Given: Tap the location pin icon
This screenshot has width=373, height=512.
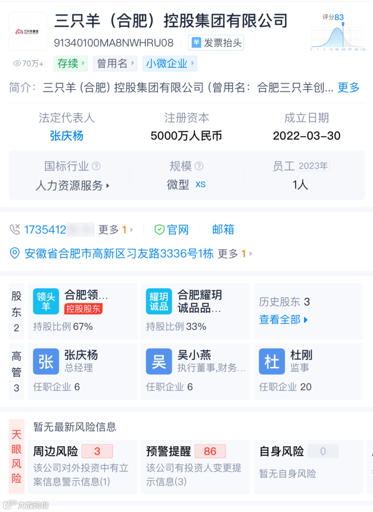Looking at the screenshot, I should coord(15,253).
